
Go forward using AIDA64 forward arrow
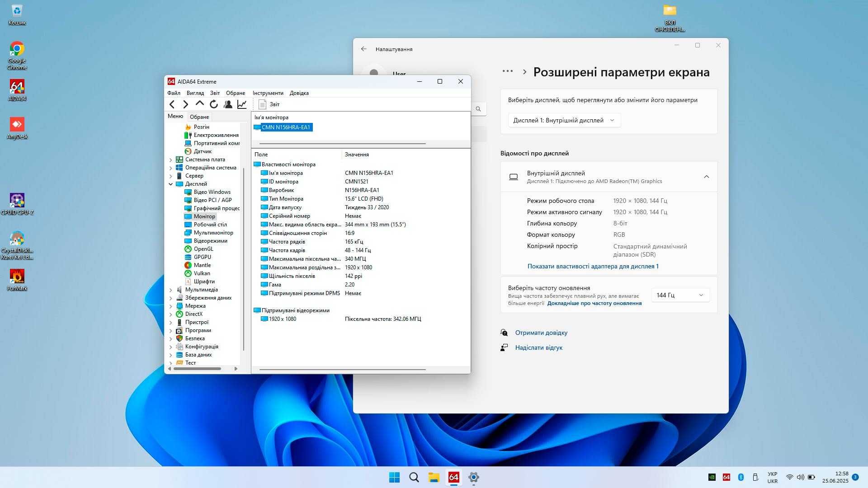tap(185, 104)
